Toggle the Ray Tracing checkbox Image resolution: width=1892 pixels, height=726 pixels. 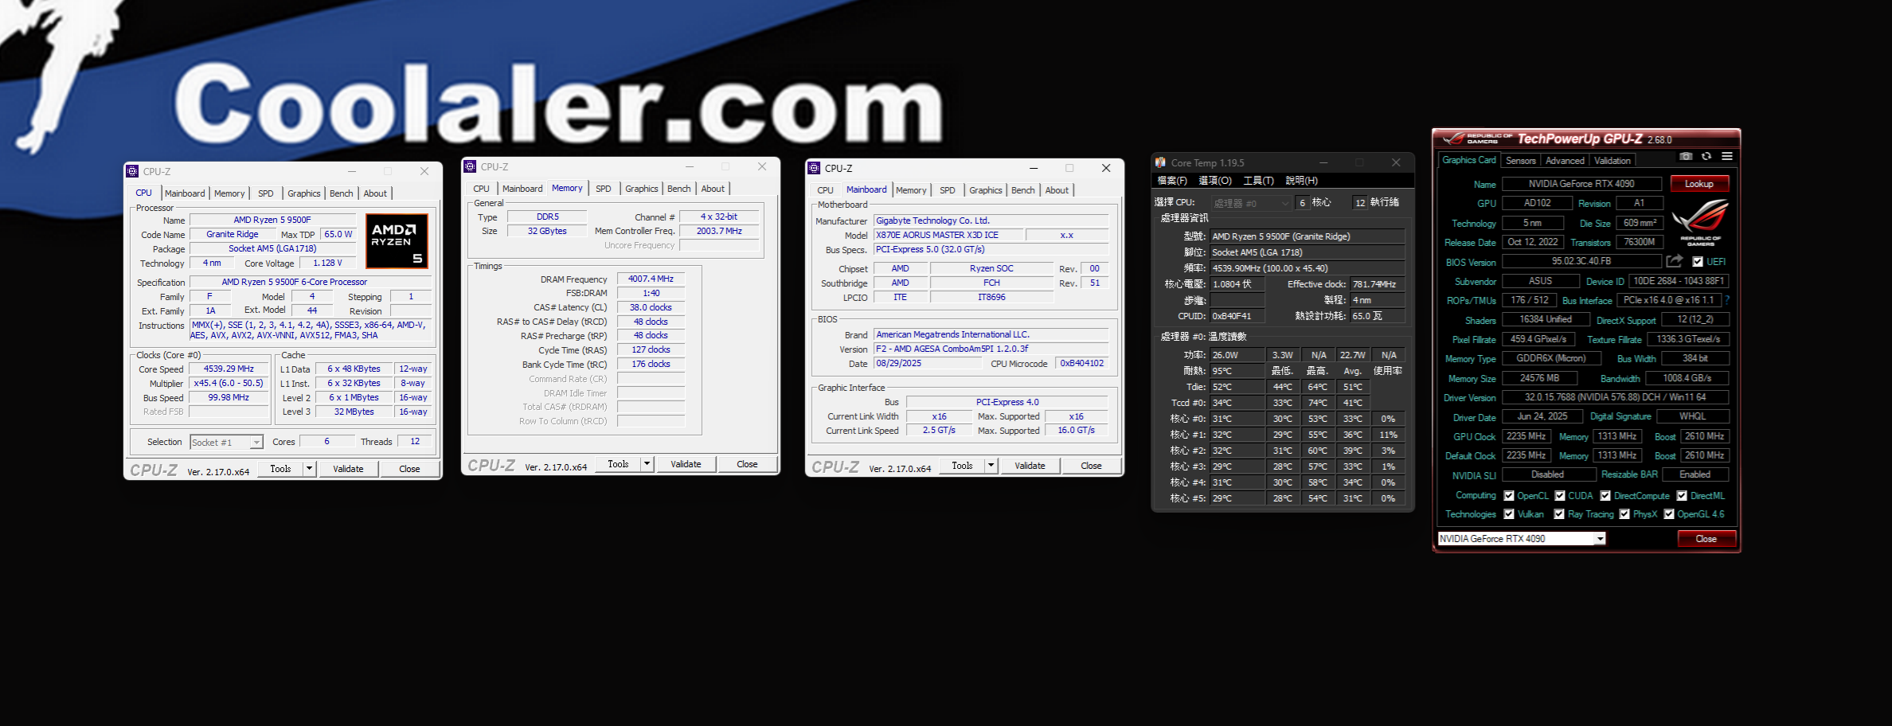[1559, 514]
